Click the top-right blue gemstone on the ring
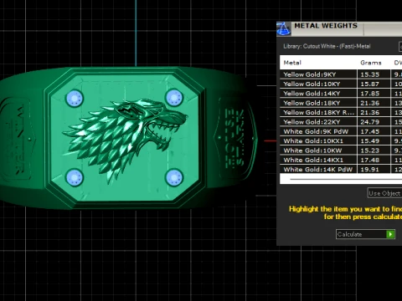 [x=174, y=98]
